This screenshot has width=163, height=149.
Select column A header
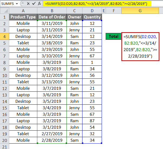[x=23, y=11]
